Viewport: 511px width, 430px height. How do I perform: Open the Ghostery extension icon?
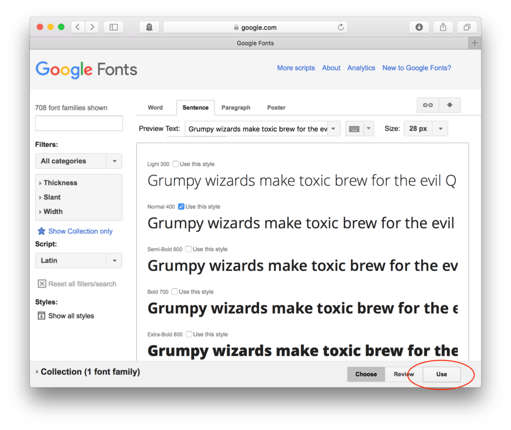click(x=149, y=27)
